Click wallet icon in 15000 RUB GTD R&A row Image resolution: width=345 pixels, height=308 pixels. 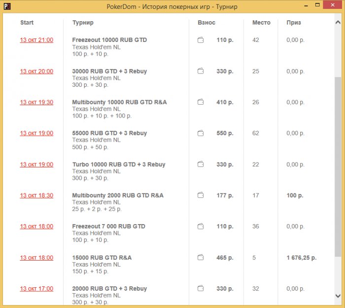tap(201, 257)
